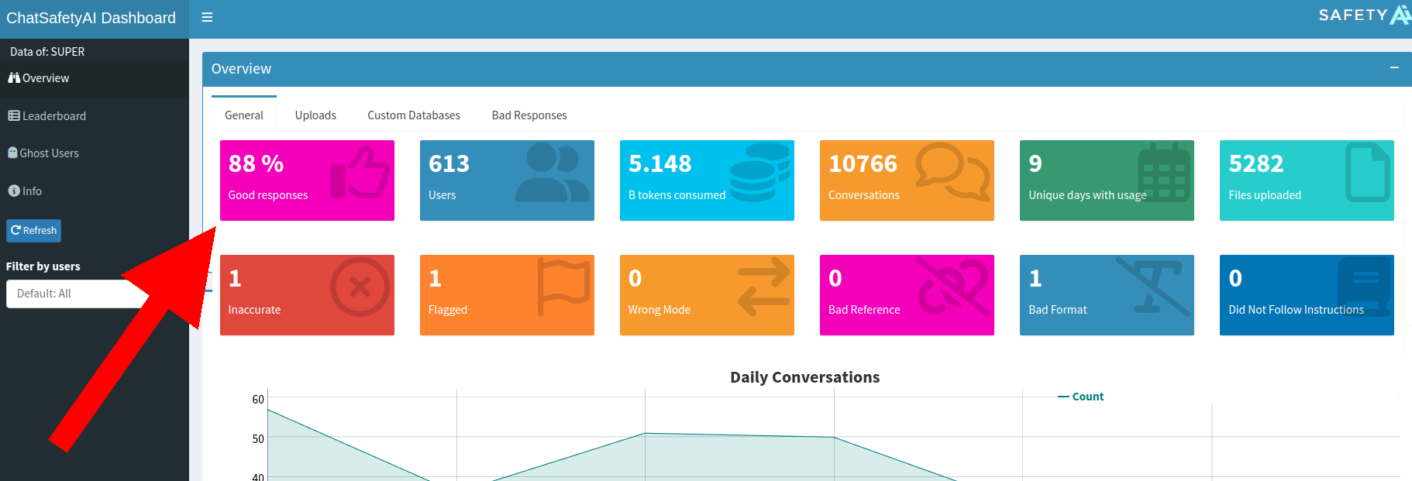The image size is (1412, 481).
Task: Click the book icon on Did Not Follow Instructions card
Action: [x=1364, y=287]
